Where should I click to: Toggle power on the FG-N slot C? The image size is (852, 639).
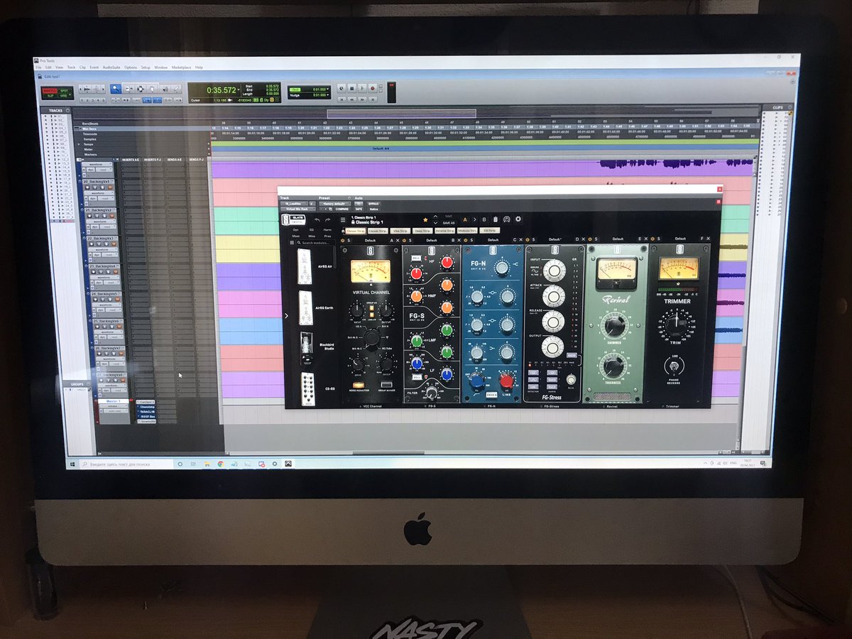point(465,241)
